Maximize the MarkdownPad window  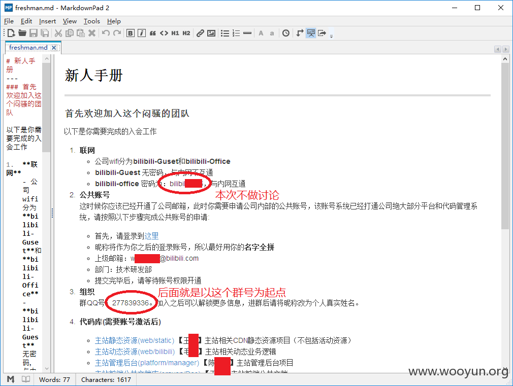tap(477, 8)
